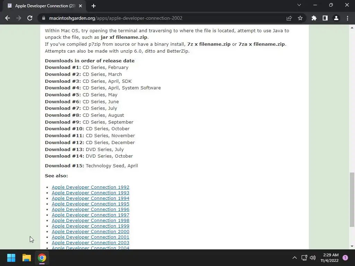Viewport: 355px width, 266px height.
Task: Close the Apple Developer Connection tab
Action: [80, 6]
